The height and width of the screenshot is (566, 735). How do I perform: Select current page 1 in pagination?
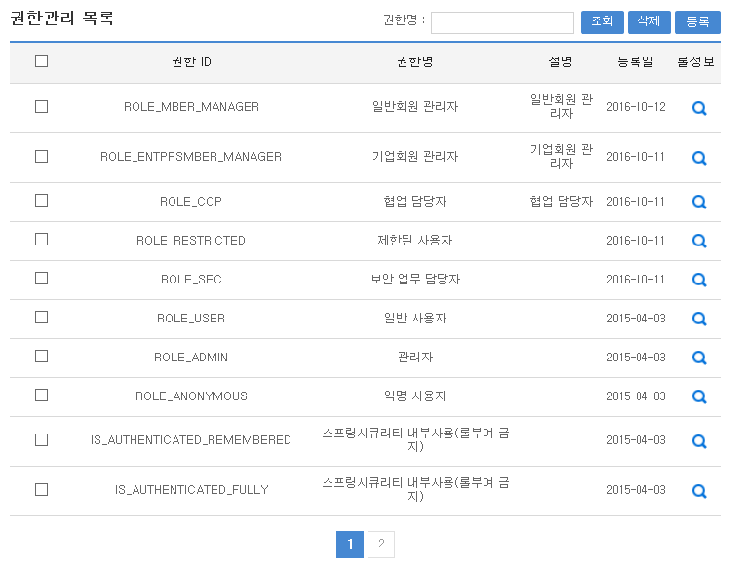point(350,545)
